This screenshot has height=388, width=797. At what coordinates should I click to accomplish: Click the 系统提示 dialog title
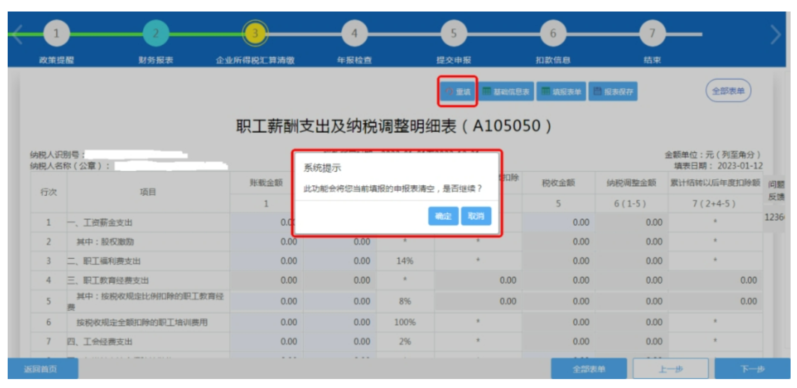[322, 168]
